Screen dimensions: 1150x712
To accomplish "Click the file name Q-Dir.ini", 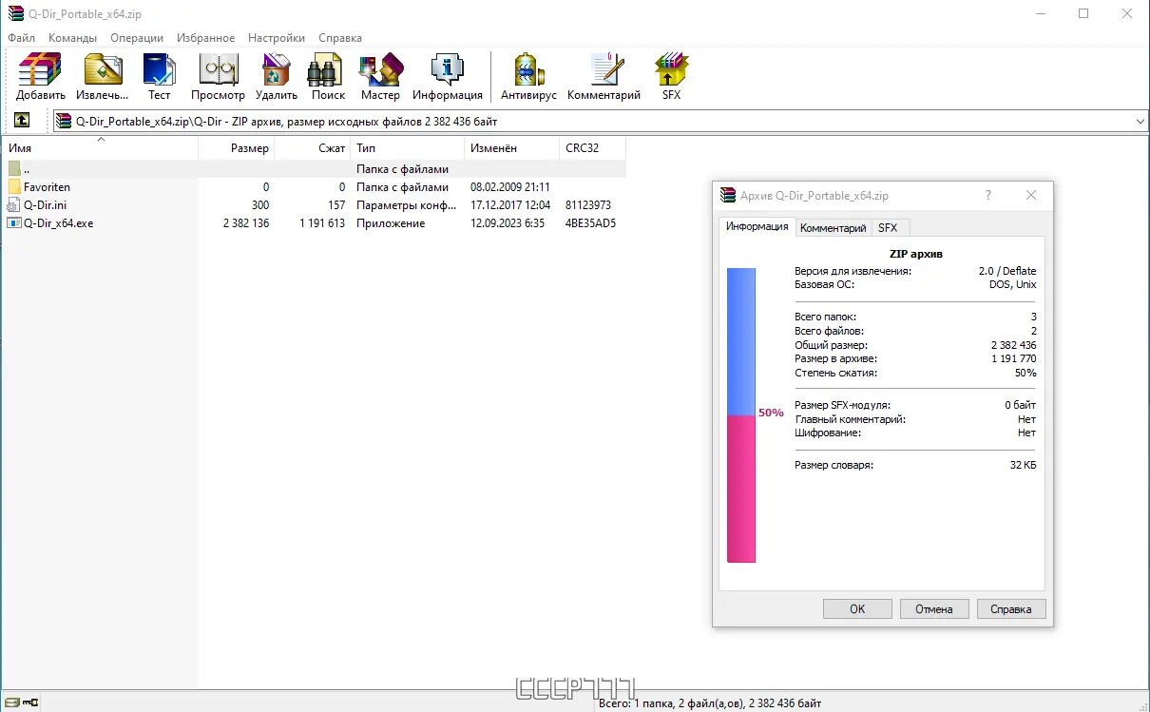I will click(x=46, y=205).
